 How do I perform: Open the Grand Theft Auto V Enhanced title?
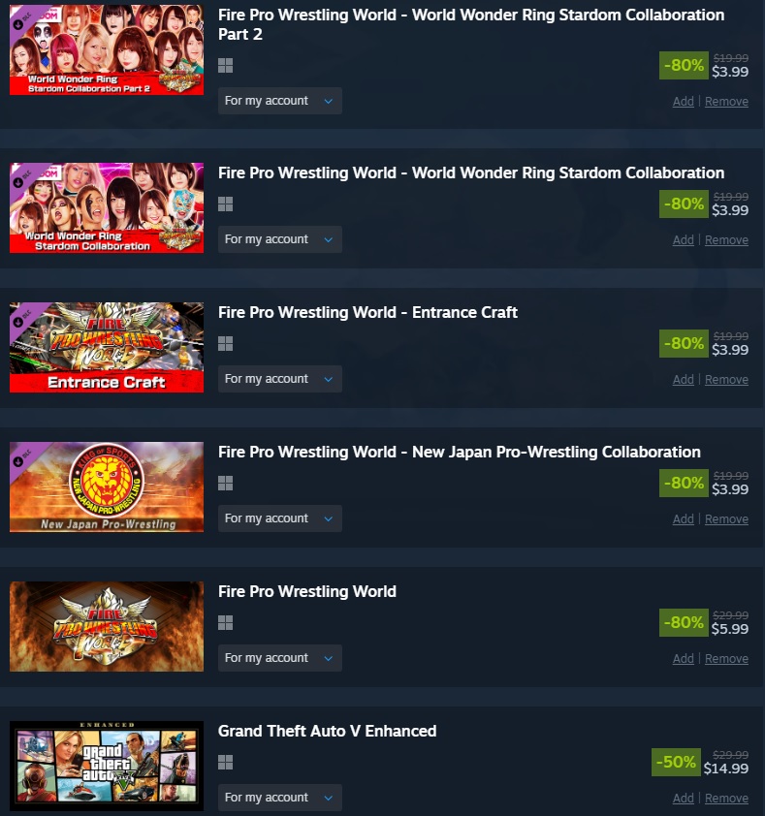(x=327, y=731)
